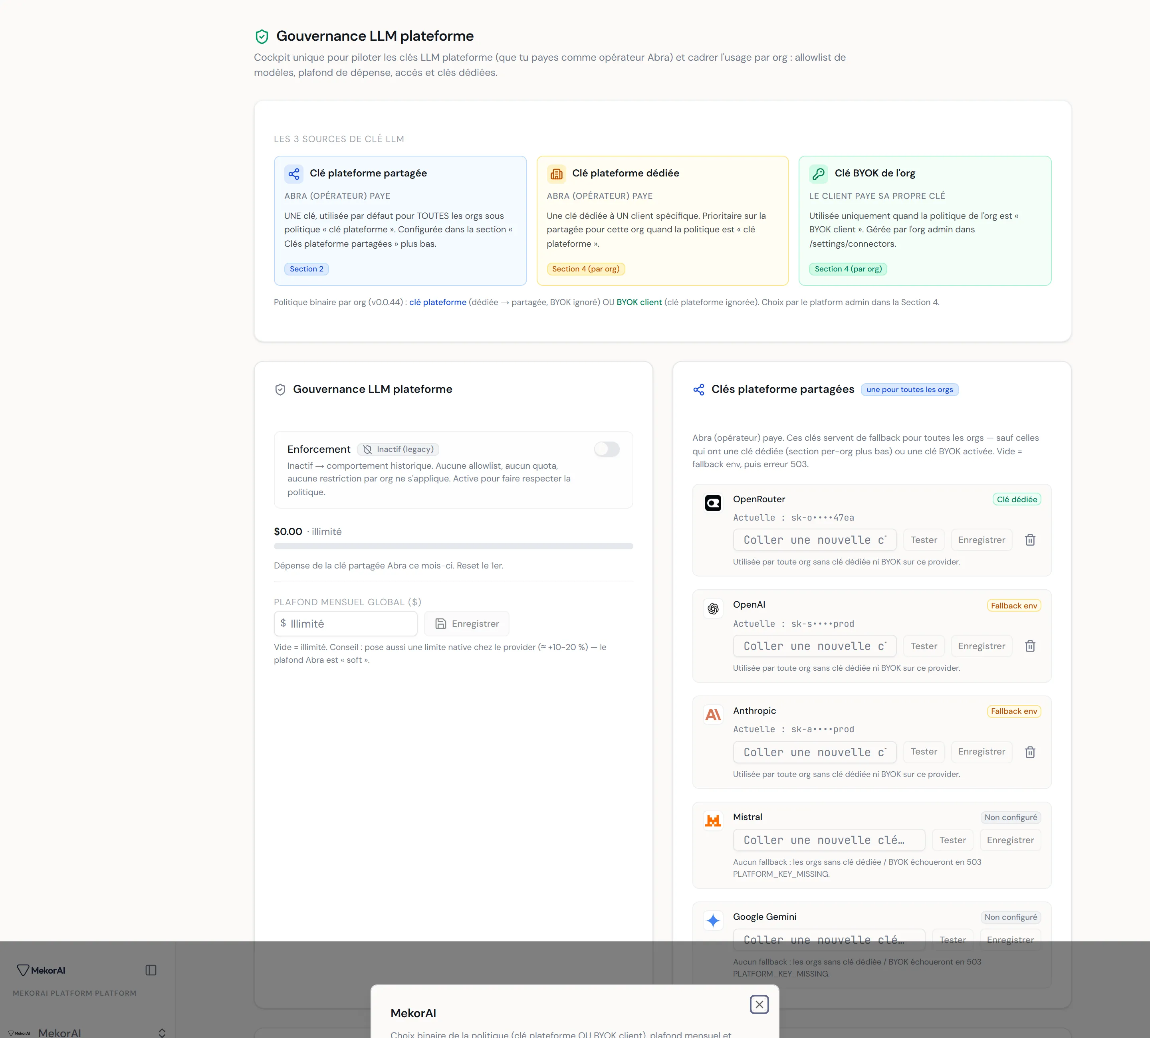Test the Anthropic key with Tester
This screenshot has width=1150, height=1038.
[924, 752]
